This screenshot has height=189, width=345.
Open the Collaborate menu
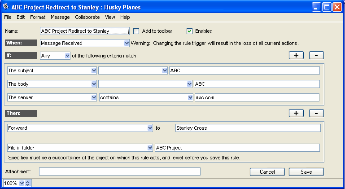(87, 17)
